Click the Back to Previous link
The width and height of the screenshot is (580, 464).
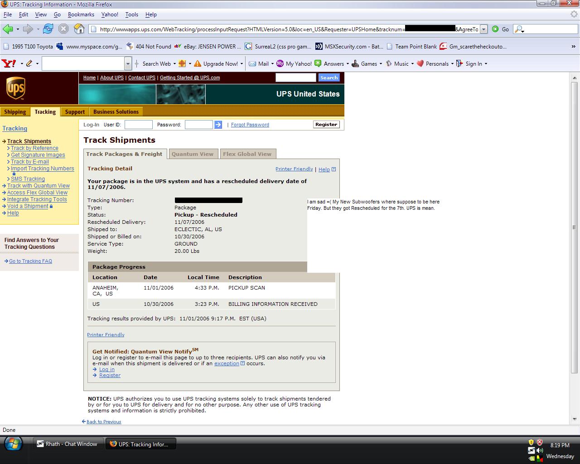tap(104, 421)
